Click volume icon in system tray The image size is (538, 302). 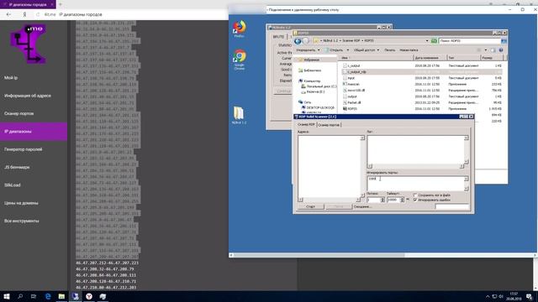(x=501, y=296)
